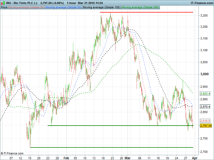Click the 3,000 level on the price axis
The image size is (214, 160).
[x=204, y=74]
